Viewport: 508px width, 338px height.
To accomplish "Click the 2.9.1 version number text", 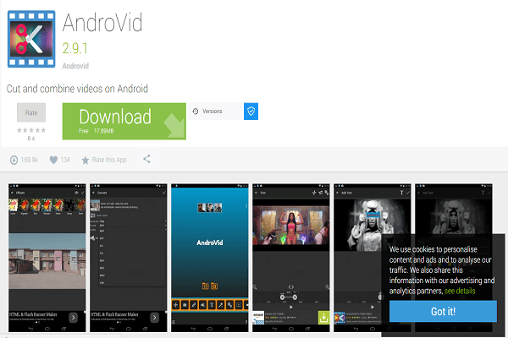I will point(75,48).
